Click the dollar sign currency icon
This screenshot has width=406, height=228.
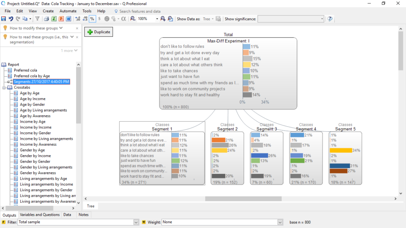pyautogui.click(x=100, y=19)
